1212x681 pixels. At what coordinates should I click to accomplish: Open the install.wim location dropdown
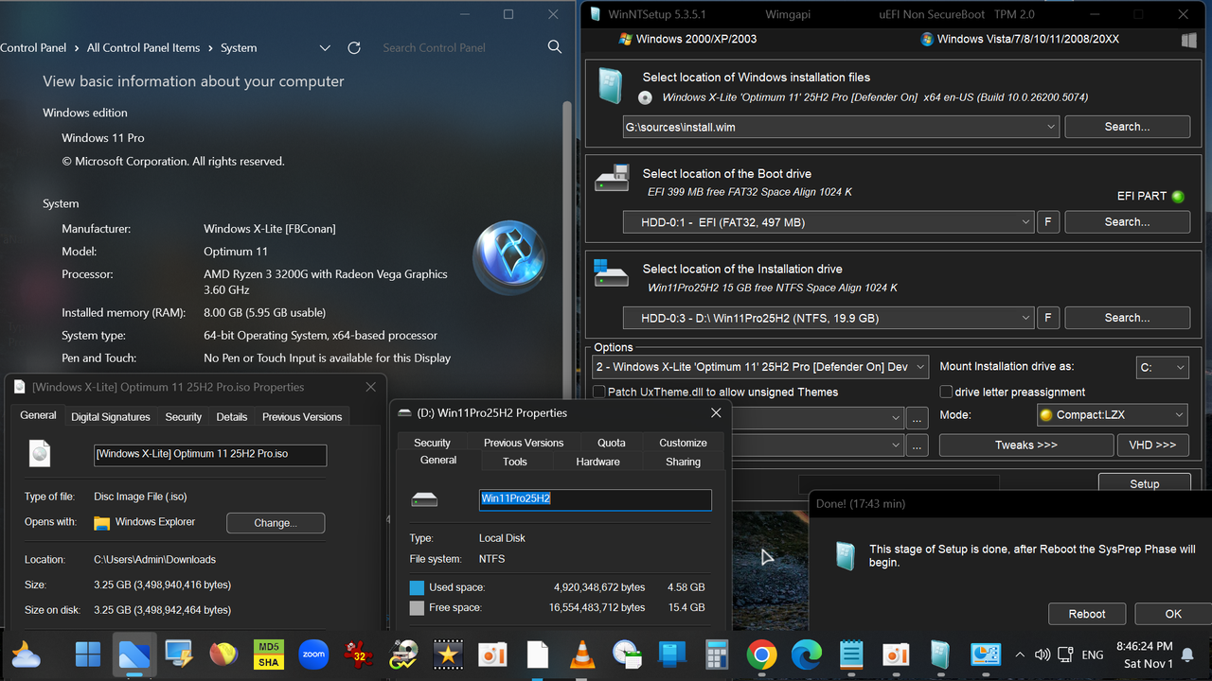[1050, 126]
